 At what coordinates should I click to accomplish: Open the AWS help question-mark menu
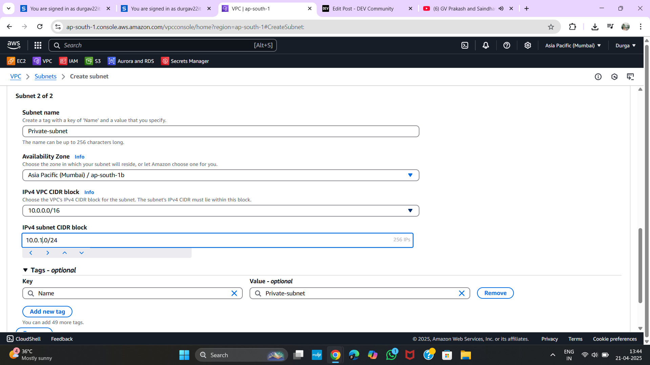pyautogui.click(x=507, y=45)
